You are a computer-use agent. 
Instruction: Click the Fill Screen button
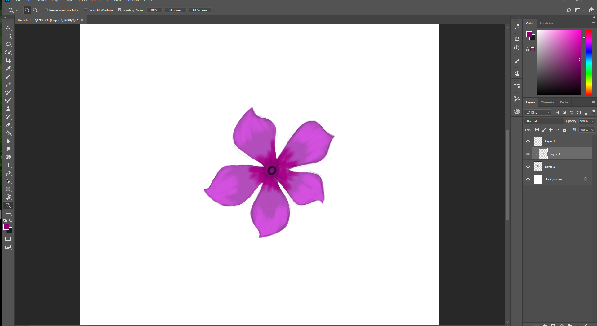(200, 10)
